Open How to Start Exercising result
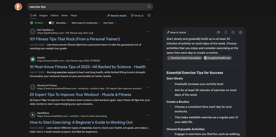Screen dimensions: 276x137 [81, 122]
